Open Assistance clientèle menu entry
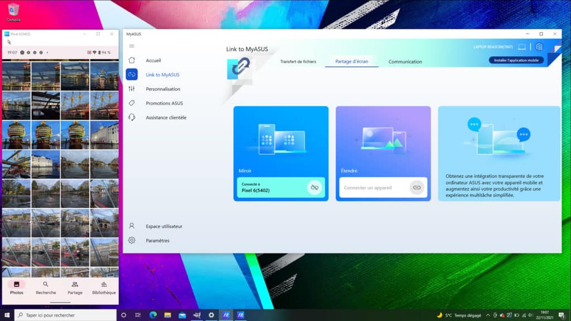This screenshot has height=321, width=571. [x=166, y=117]
